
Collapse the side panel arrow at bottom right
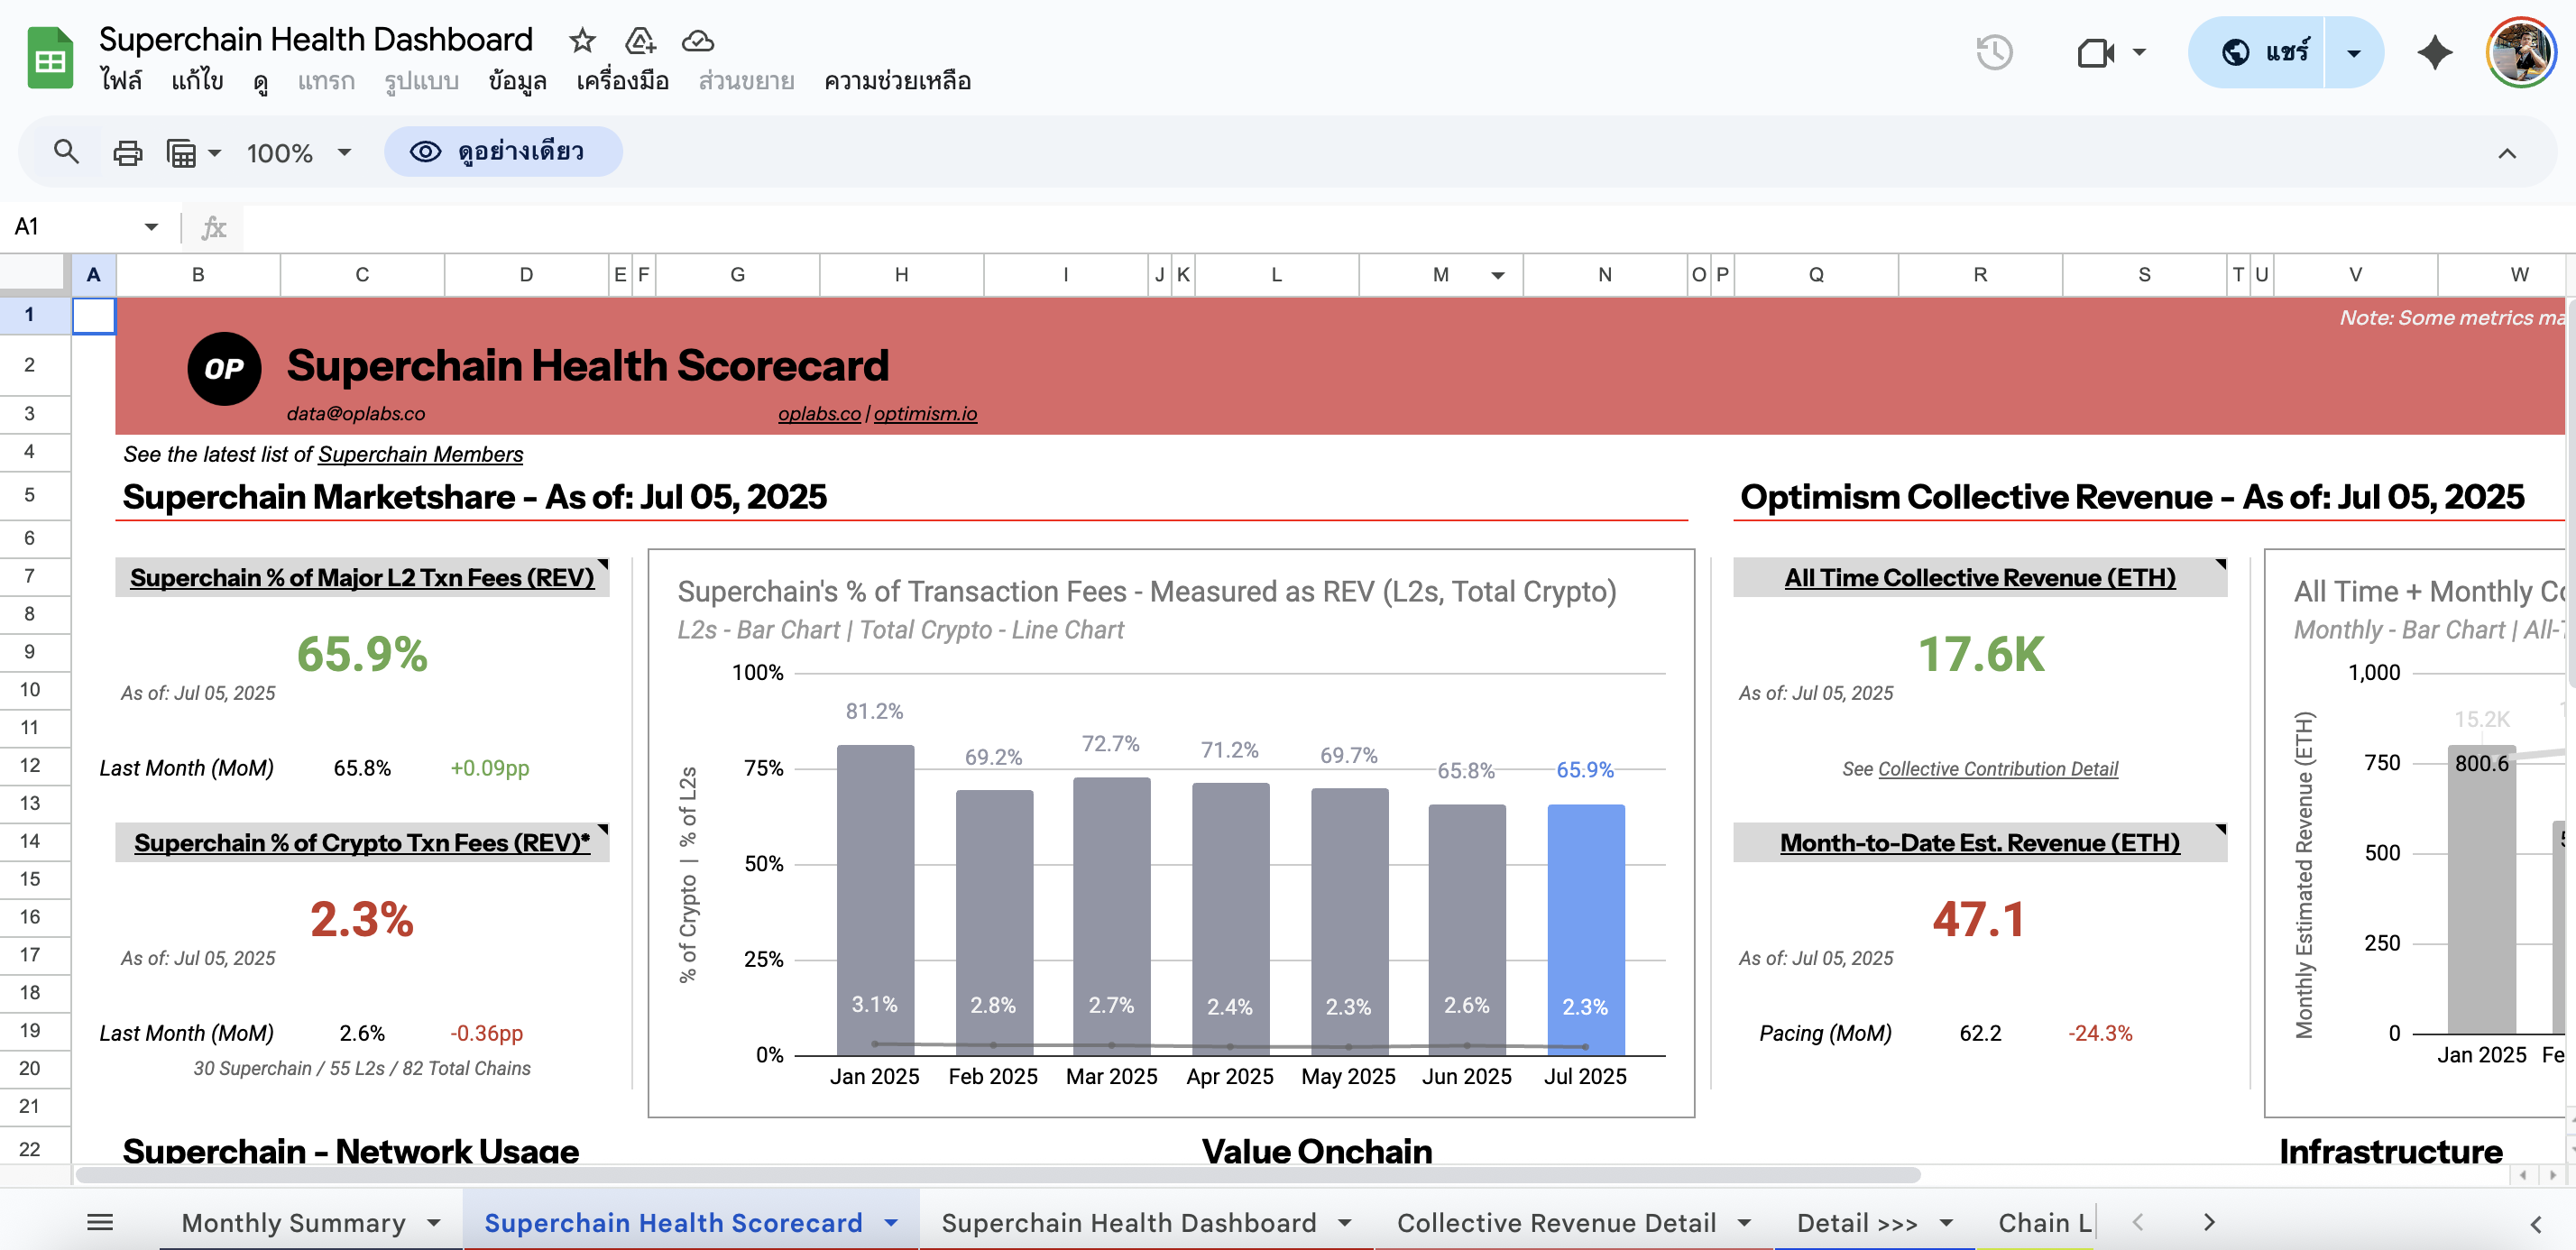[2535, 1223]
